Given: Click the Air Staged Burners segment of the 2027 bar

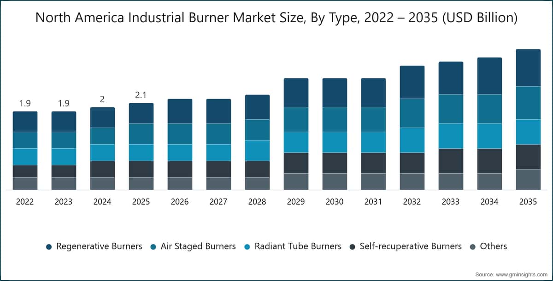Looking at the screenshot, I should 218,134.
